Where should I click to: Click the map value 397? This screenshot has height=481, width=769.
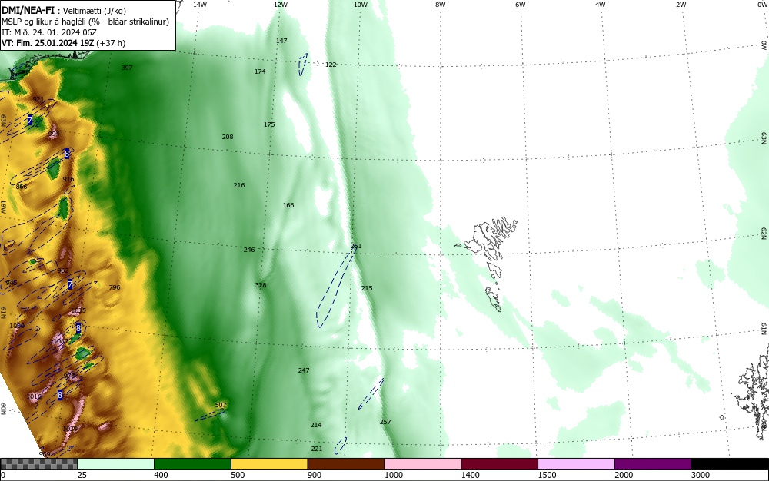coord(127,68)
